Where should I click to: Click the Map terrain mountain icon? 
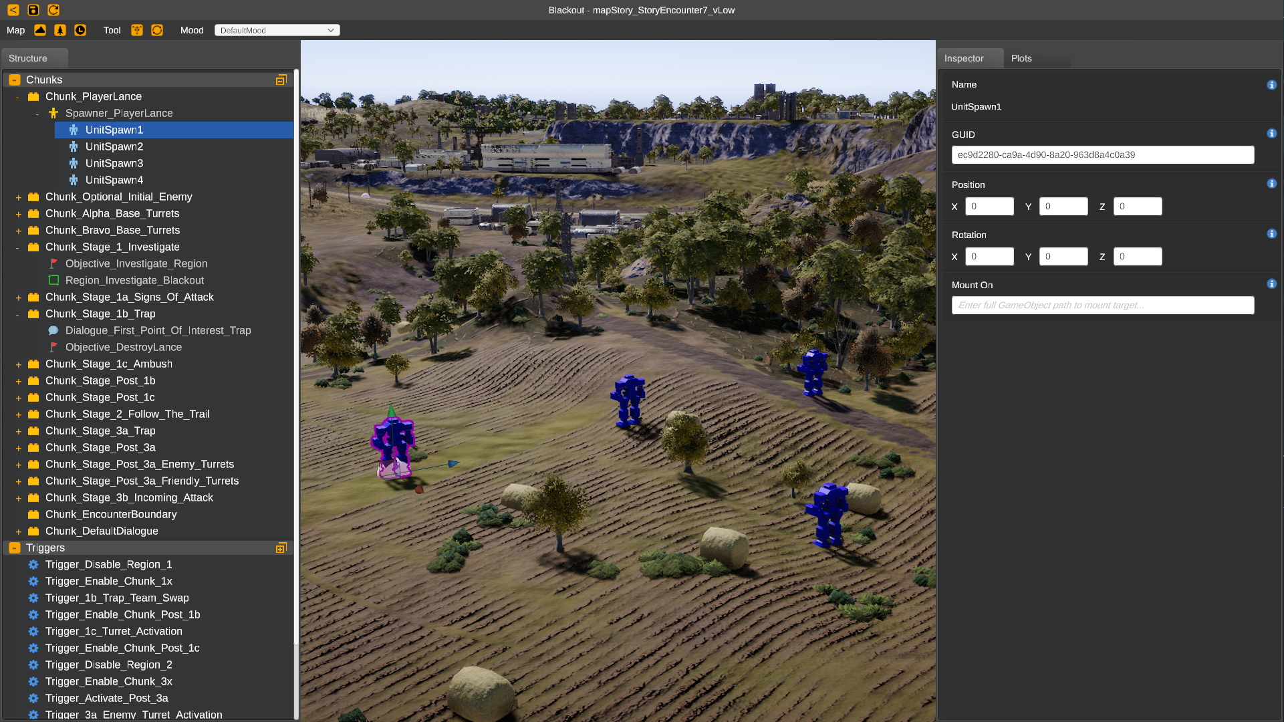40,30
